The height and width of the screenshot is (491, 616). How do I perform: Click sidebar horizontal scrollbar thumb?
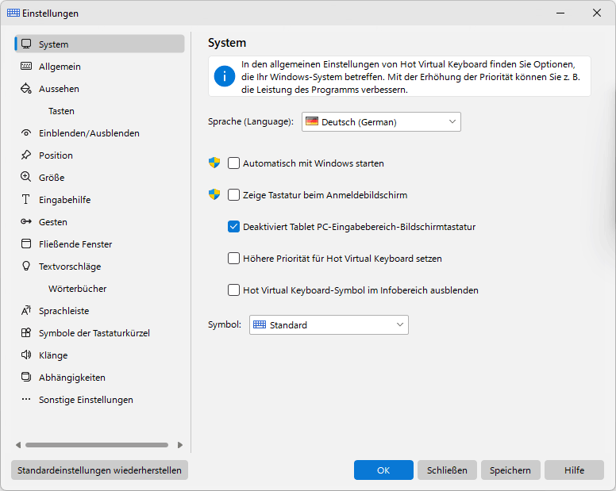(97, 445)
